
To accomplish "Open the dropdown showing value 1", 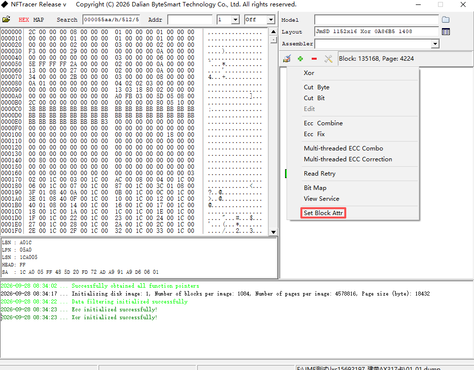I will [235, 20].
